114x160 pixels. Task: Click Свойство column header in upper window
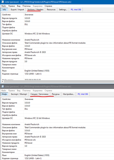[x=12, y=14]
